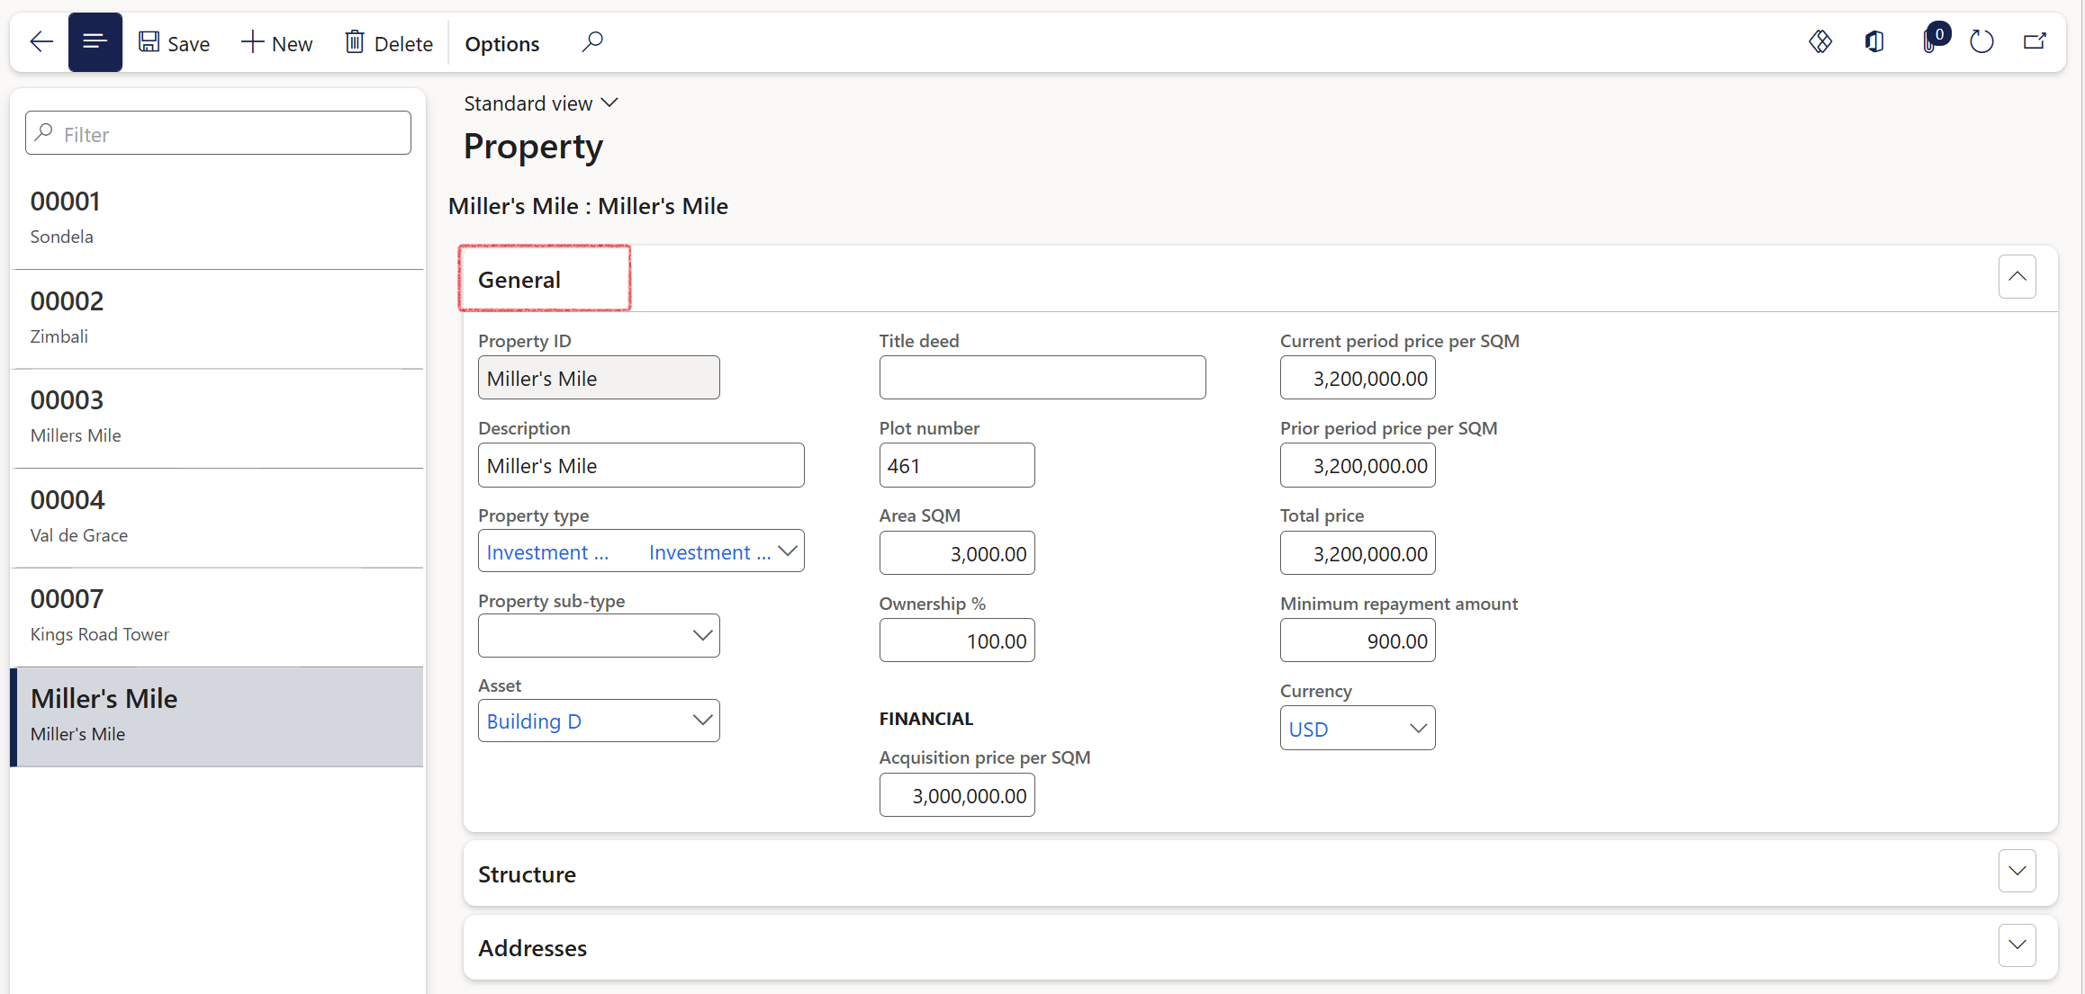Toggle the list pane hamburger icon
This screenshot has width=2085, height=994.
pos(95,42)
